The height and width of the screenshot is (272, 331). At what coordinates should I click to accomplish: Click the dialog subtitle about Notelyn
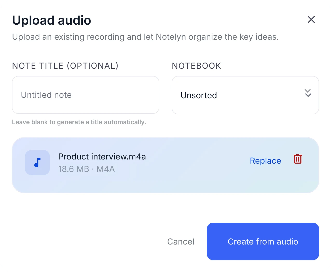coord(145,37)
